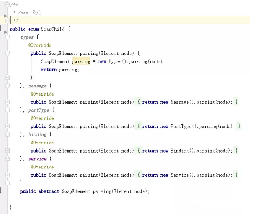
Task: Click the enum name "SoapChild"
Action: pos(53,29)
